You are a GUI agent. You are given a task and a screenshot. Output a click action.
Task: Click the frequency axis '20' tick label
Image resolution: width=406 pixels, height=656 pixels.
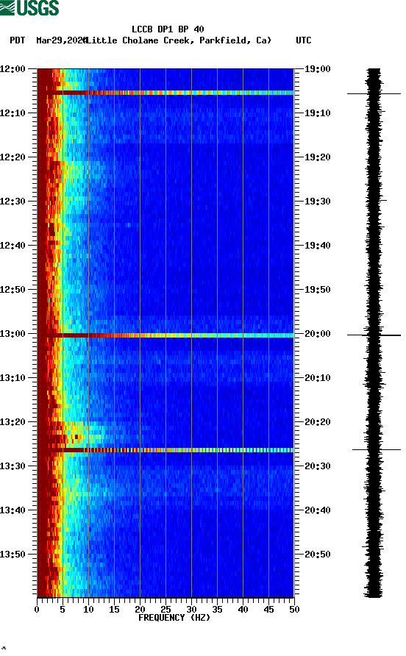tap(140, 610)
